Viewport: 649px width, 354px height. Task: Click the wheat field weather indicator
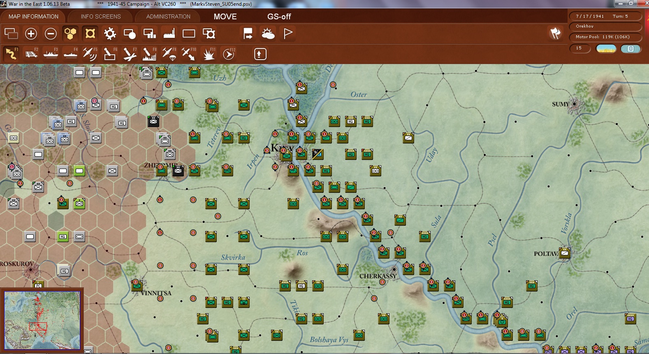point(606,49)
